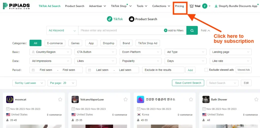Select the TikTok Shop Ad category
The image size is (260, 128).
click(x=148, y=43)
